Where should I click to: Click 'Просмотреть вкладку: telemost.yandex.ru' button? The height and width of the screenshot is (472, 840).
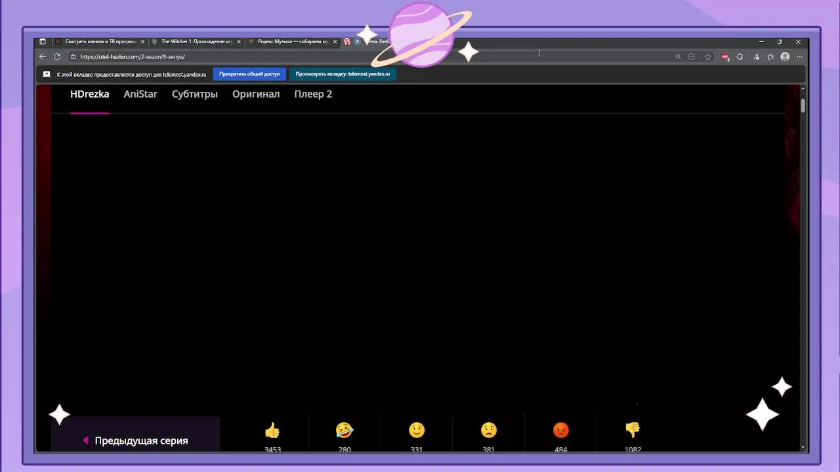343,74
